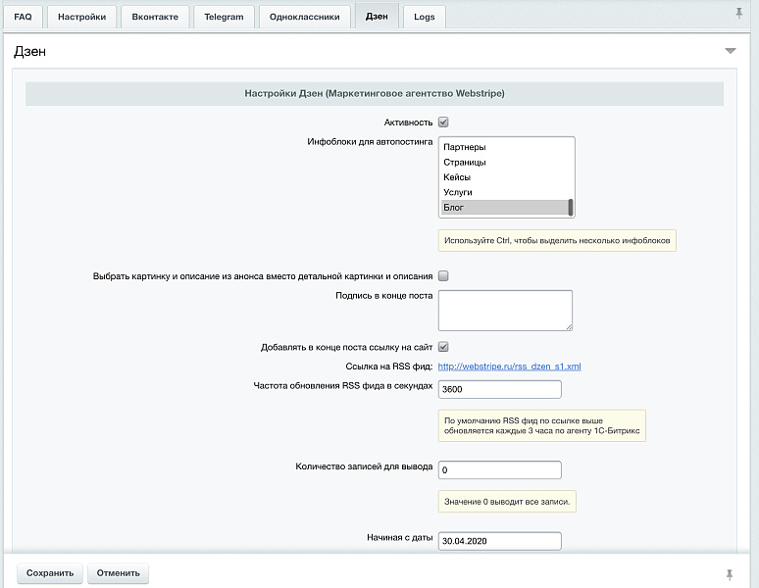
Task: Go to the Настройки tab
Action: click(x=81, y=17)
